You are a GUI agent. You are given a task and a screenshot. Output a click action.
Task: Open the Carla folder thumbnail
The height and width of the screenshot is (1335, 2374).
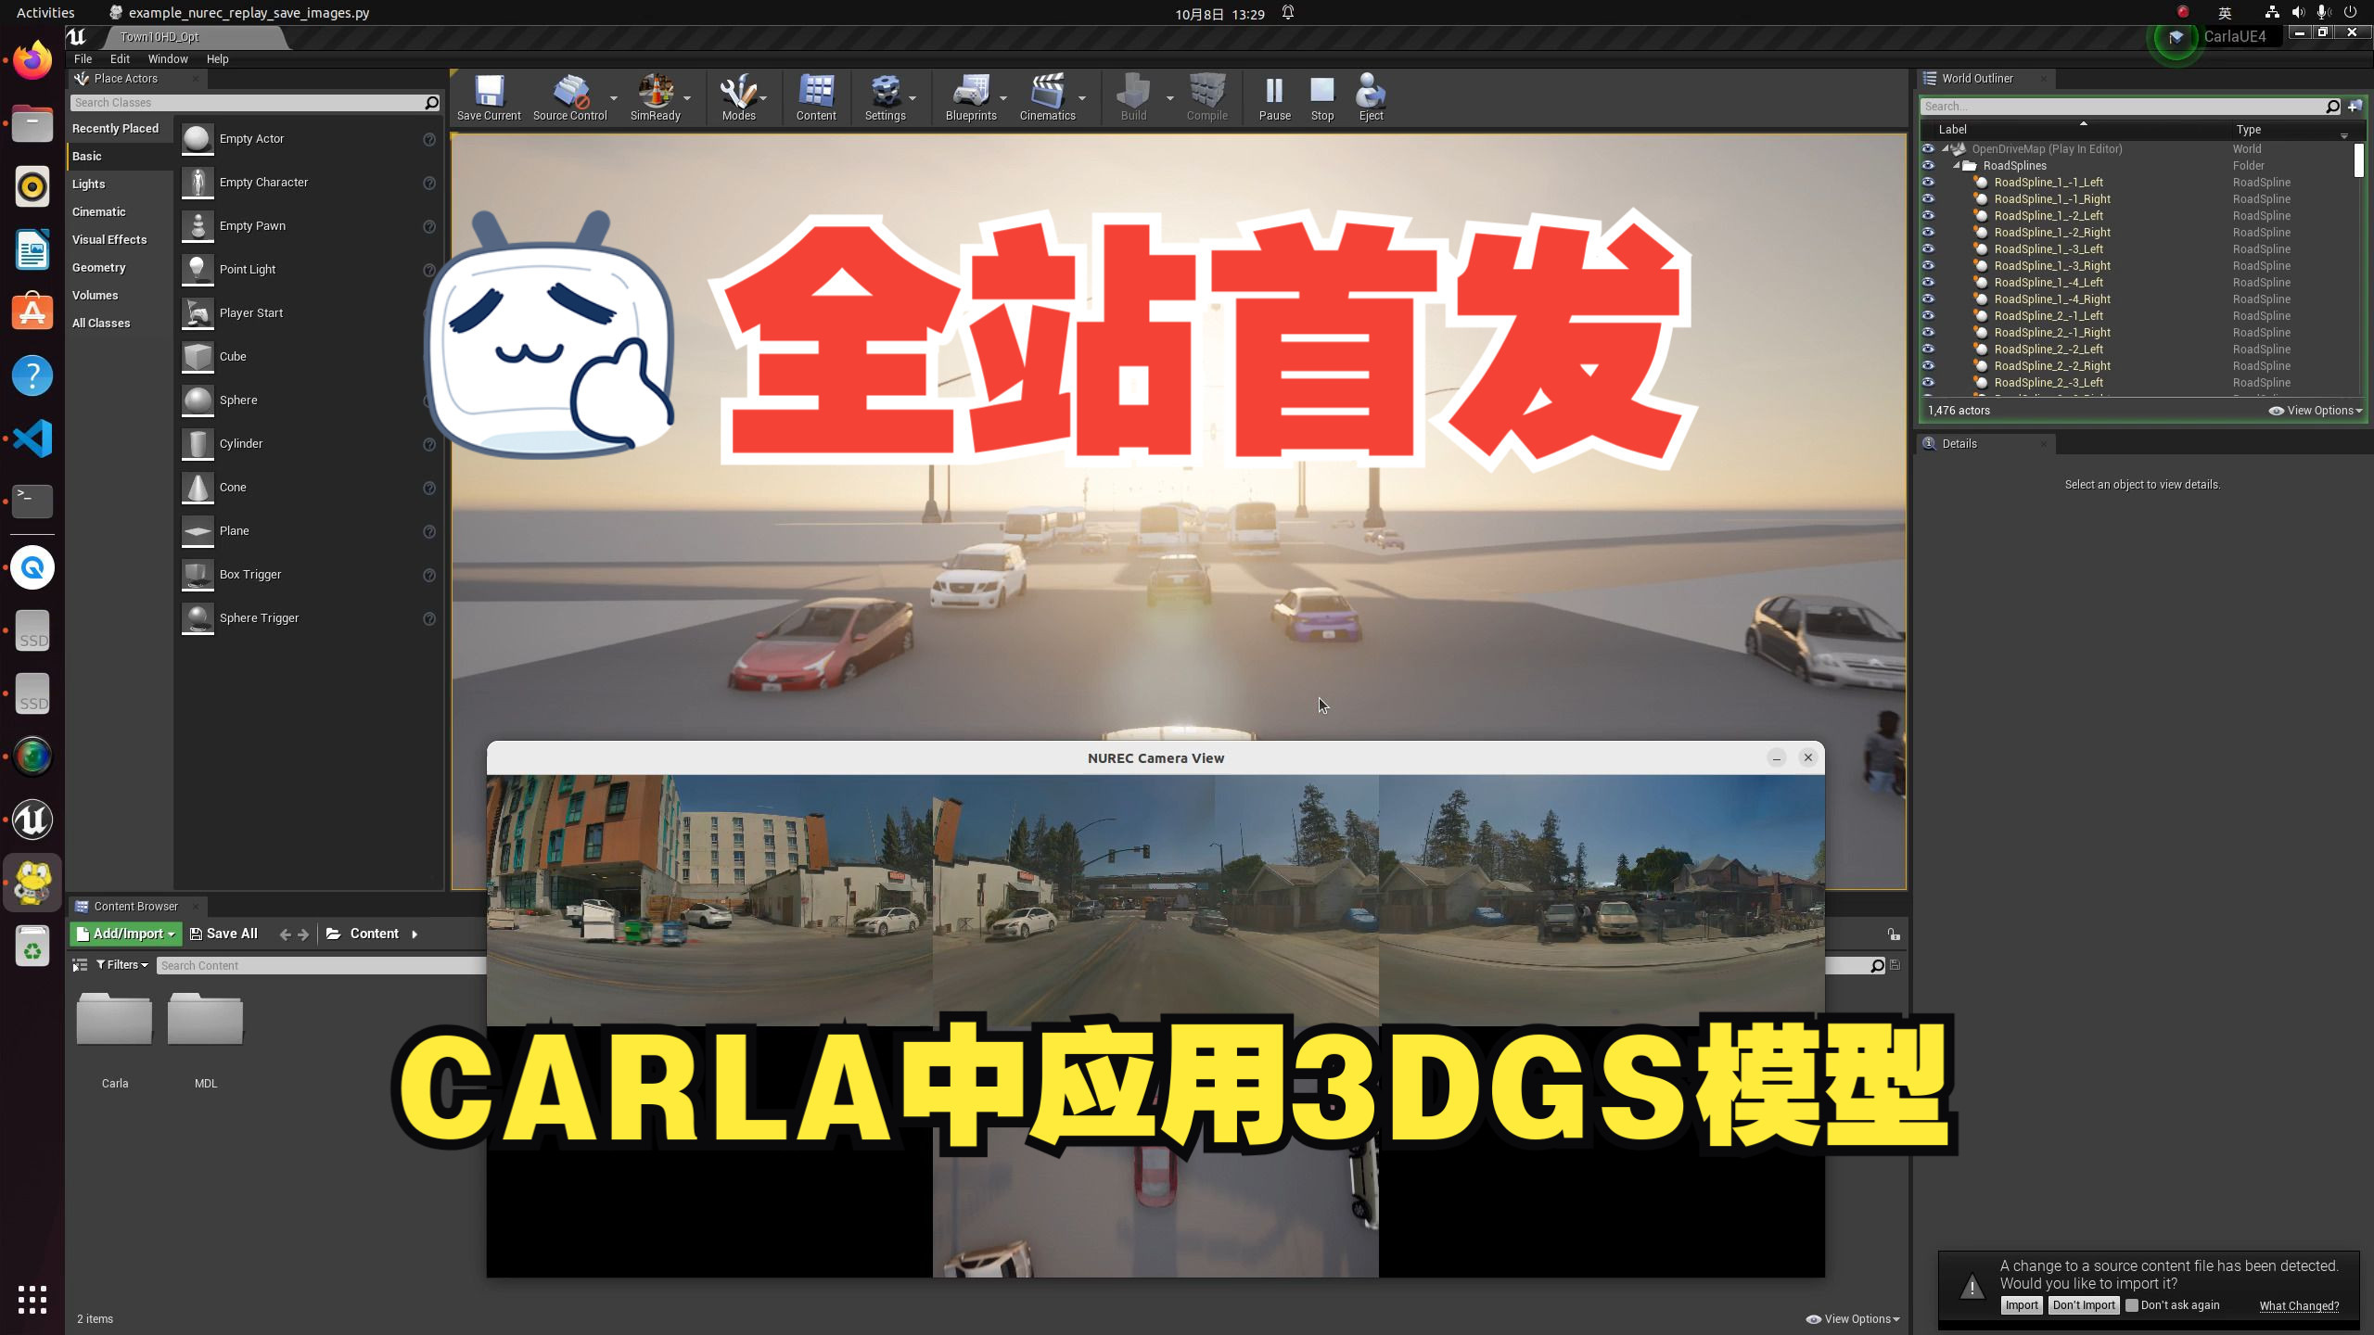point(114,1021)
